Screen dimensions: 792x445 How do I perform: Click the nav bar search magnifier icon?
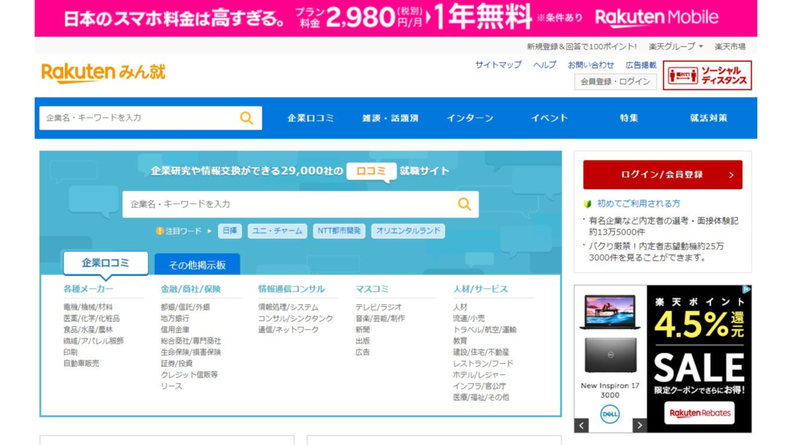point(246,118)
